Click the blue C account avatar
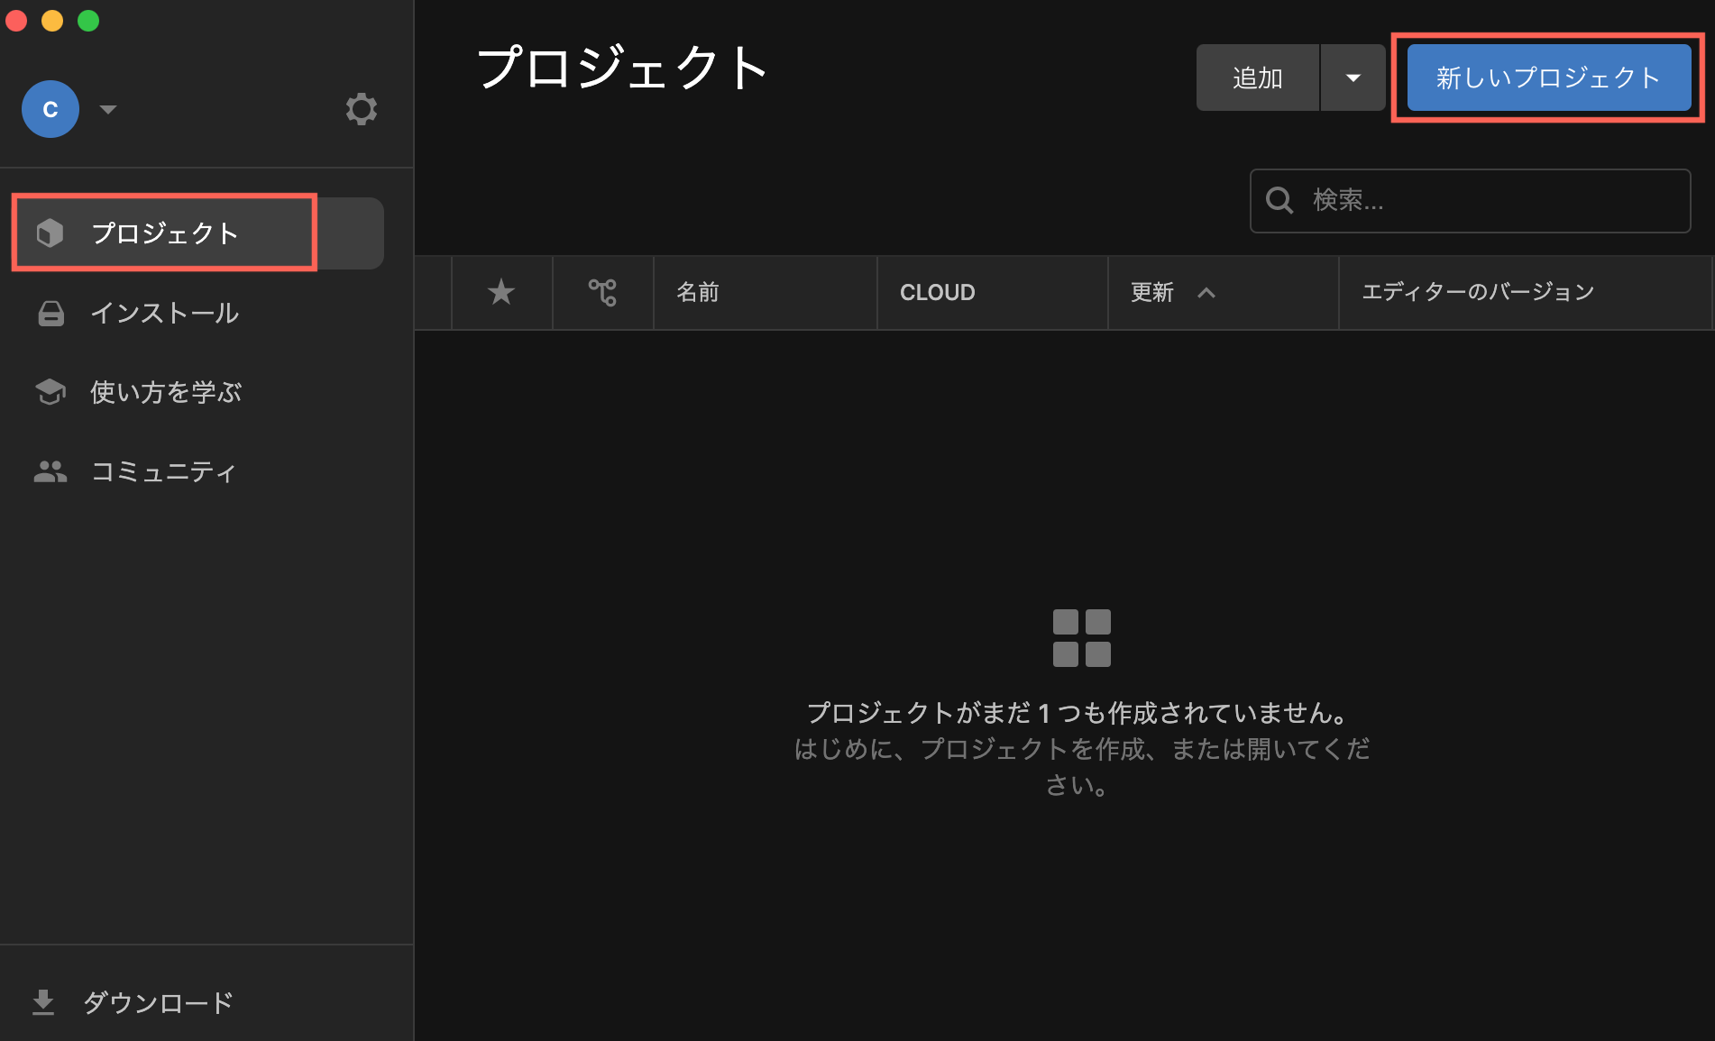The image size is (1715, 1041). [x=50, y=109]
